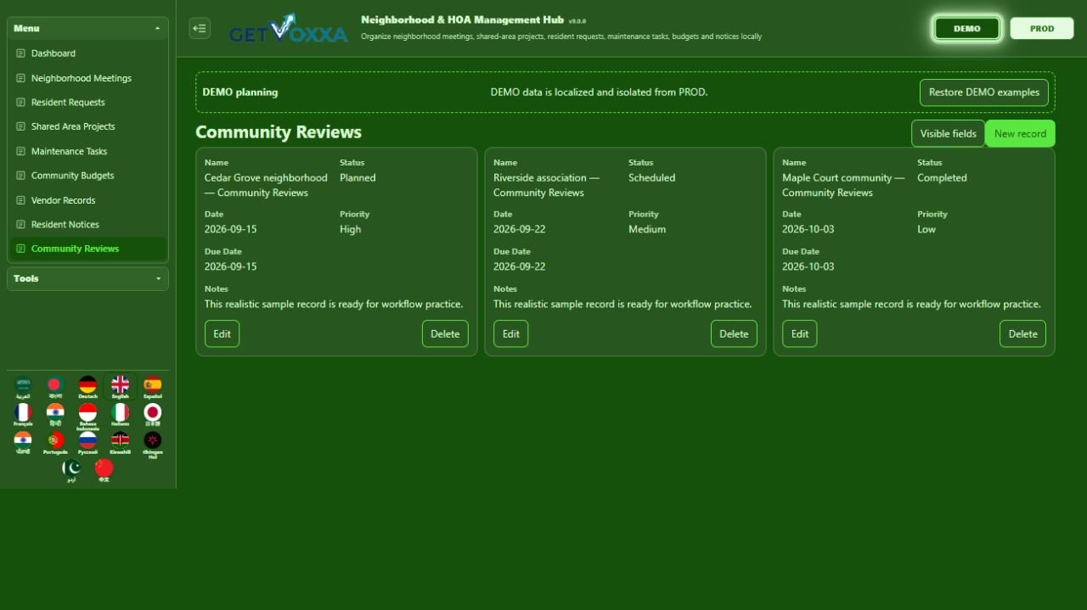Switch to DEMO mode
Screen dimensions: 1087x610
pyautogui.click(x=967, y=28)
